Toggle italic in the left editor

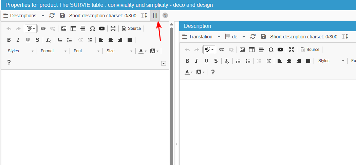18,40
